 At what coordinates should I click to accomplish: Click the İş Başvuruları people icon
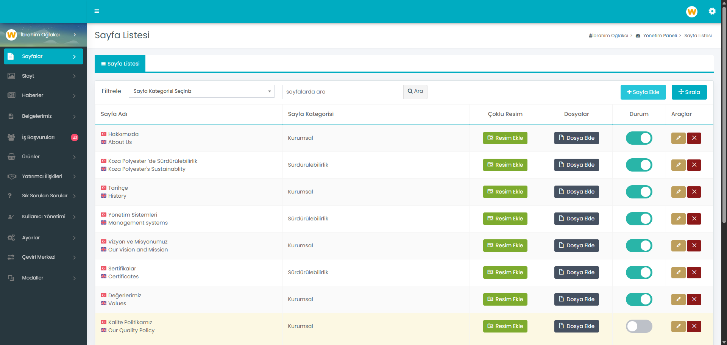click(x=11, y=137)
